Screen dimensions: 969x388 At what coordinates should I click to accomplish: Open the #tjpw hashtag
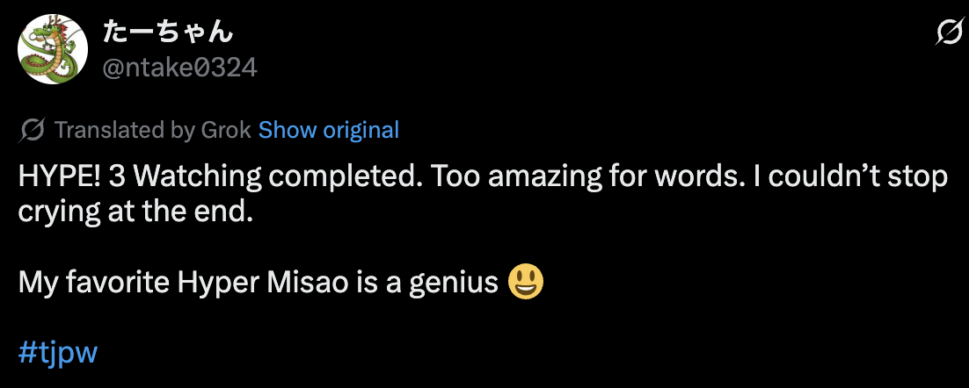pos(57,354)
